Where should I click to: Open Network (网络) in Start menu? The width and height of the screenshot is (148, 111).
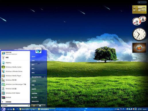33,85
